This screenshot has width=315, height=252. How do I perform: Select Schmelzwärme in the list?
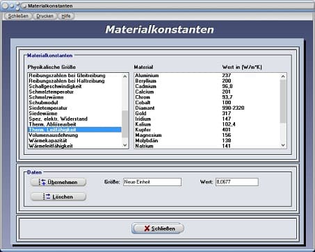tap(74, 97)
